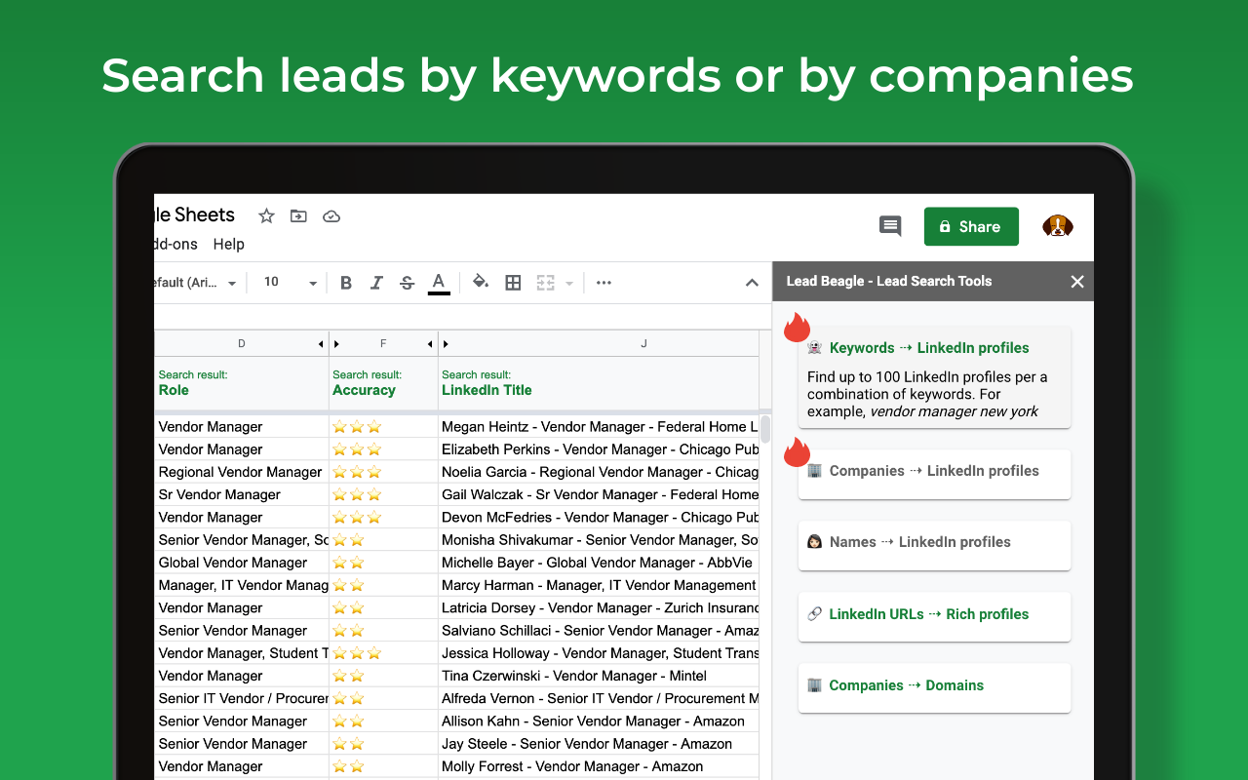Close the Lead Beagle sidebar panel

1076,282
